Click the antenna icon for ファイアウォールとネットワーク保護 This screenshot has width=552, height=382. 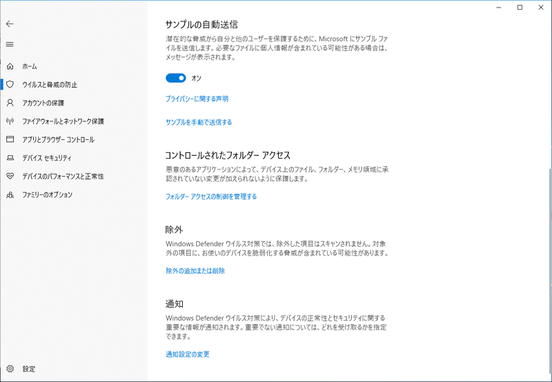pos(10,121)
